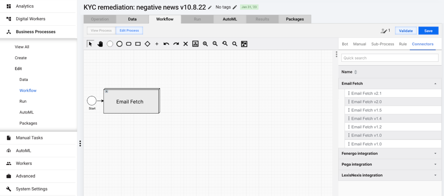Delete selection with the X tool

(185, 44)
